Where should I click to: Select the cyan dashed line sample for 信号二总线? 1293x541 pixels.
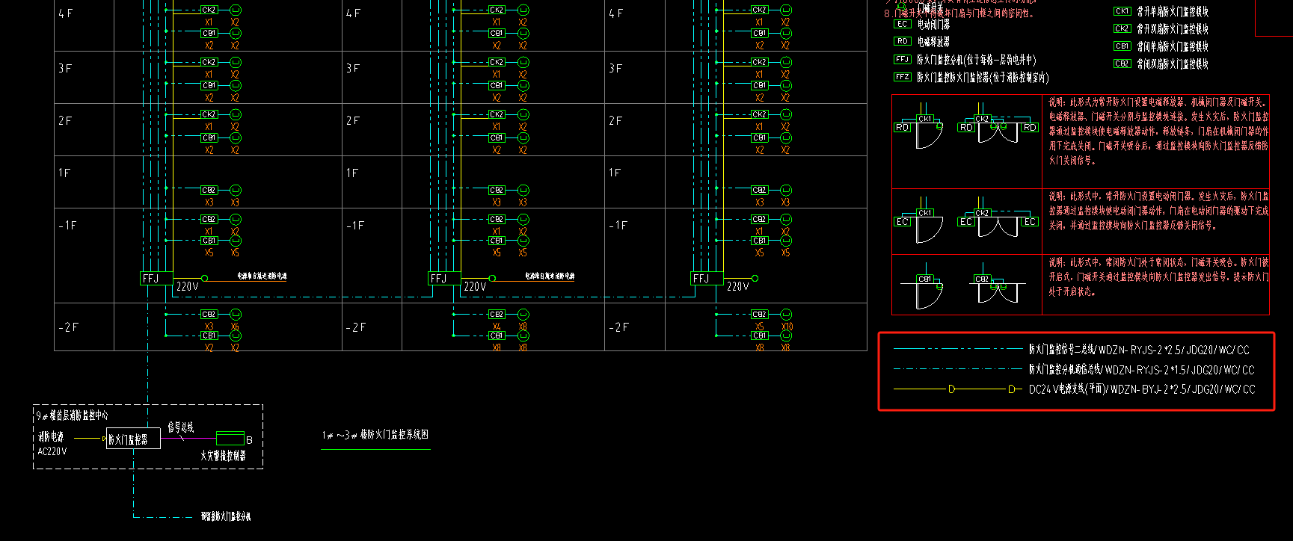click(x=958, y=349)
